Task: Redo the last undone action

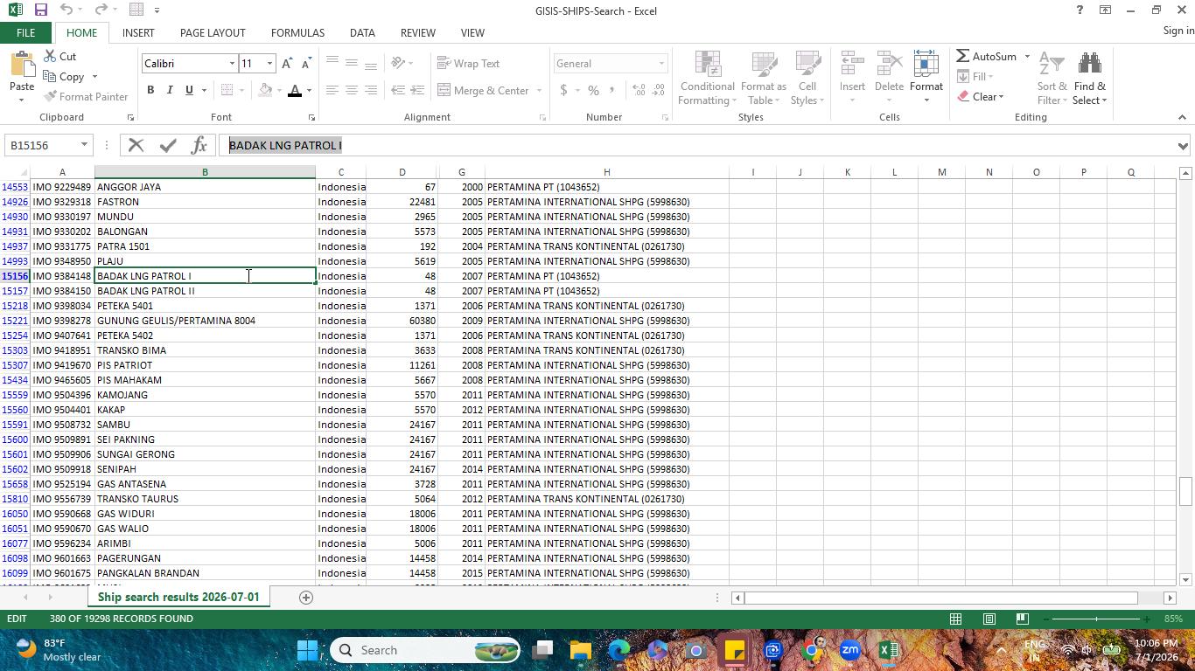Action: (x=100, y=10)
